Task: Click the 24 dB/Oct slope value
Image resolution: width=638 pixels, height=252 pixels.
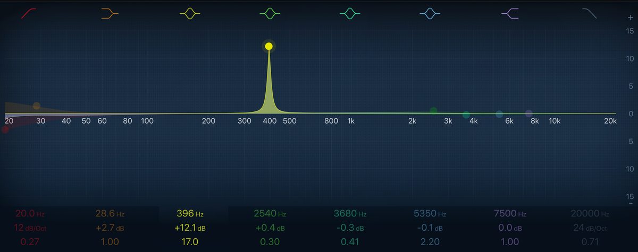Action: click(590, 228)
